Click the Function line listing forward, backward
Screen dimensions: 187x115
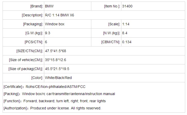point(55,101)
